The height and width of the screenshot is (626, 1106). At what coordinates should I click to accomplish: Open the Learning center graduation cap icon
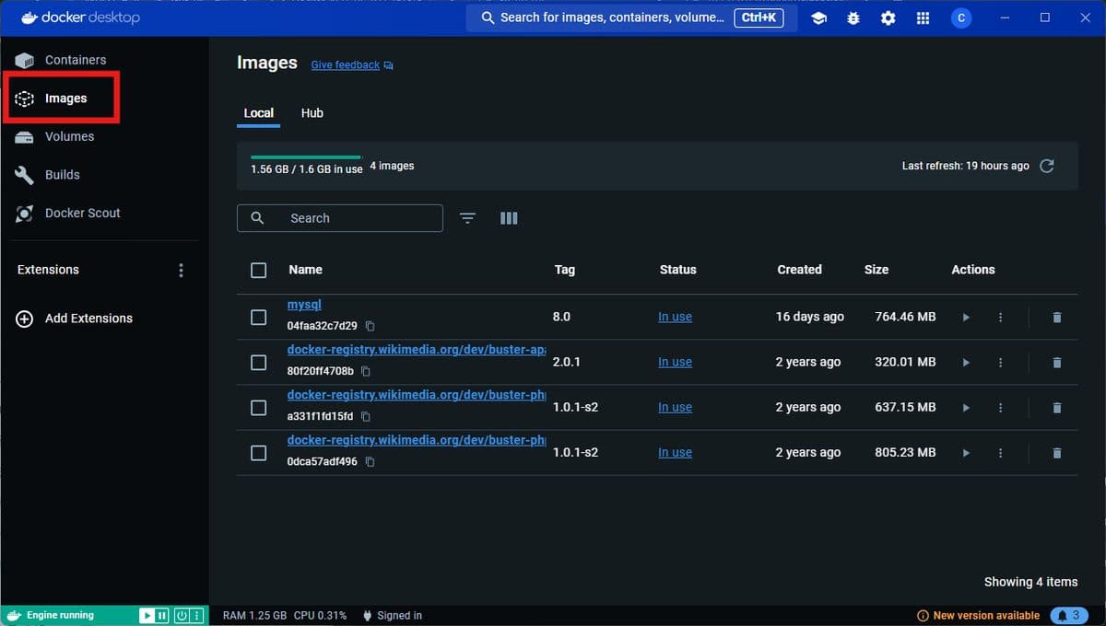pyautogui.click(x=818, y=17)
